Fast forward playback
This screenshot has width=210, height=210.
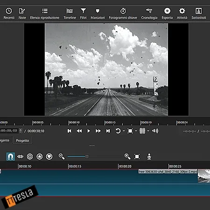click(x=98, y=131)
